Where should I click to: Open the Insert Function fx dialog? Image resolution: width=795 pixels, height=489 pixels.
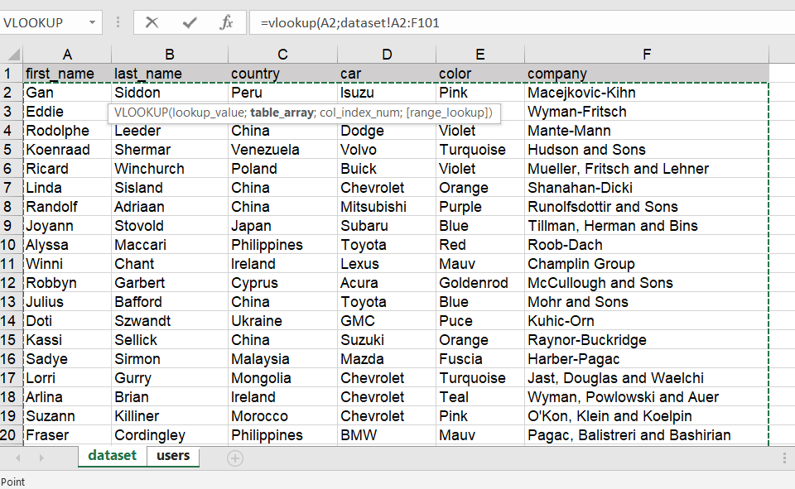pyautogui.click(x=226, y=22)
